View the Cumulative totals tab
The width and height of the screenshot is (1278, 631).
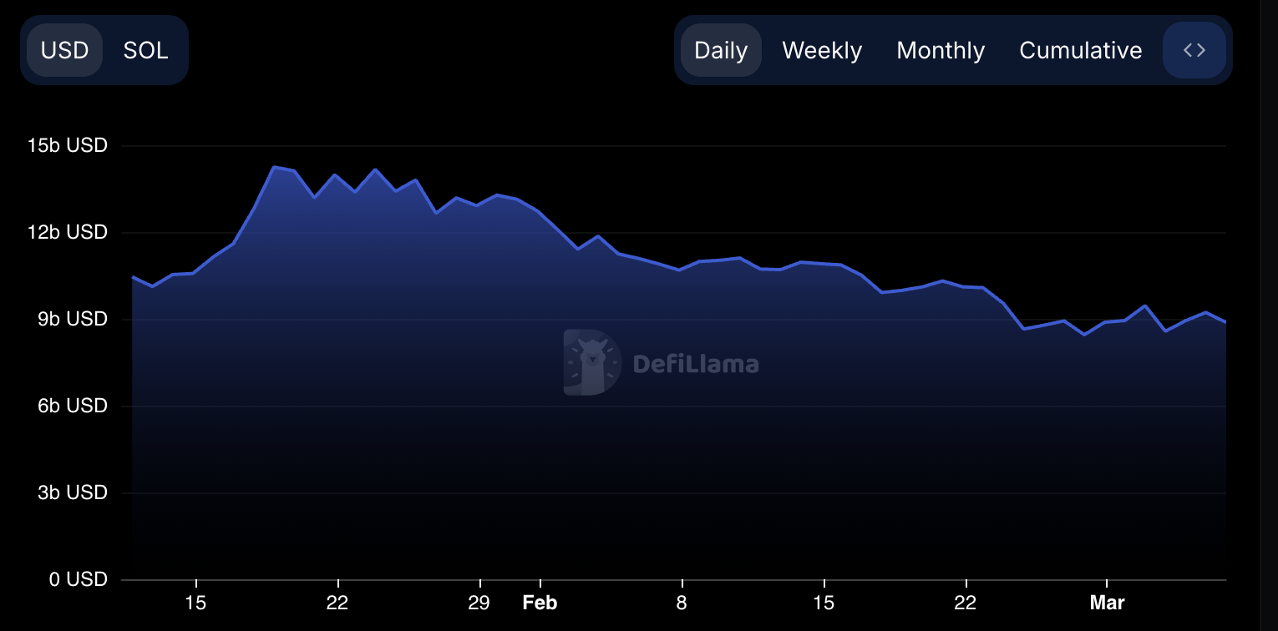[x=1080, y=50]
